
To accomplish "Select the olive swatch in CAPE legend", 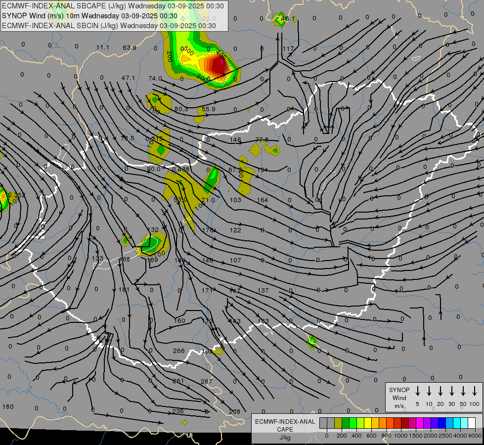I will click(338, 423).
